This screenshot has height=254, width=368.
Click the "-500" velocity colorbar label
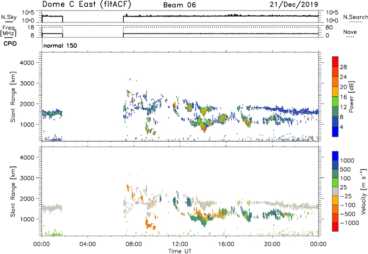(x=348, y=214)
